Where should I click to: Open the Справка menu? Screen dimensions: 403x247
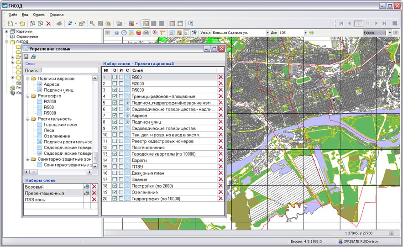click(57, 15)
